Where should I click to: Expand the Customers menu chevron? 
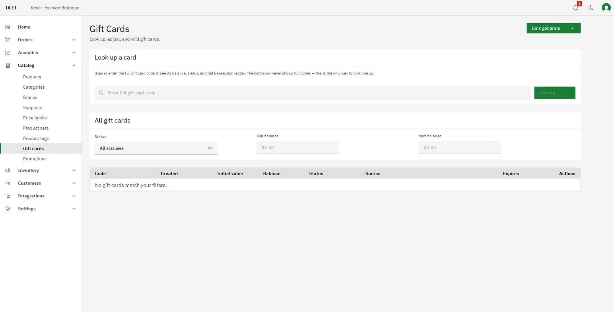(x=74, y=183)
